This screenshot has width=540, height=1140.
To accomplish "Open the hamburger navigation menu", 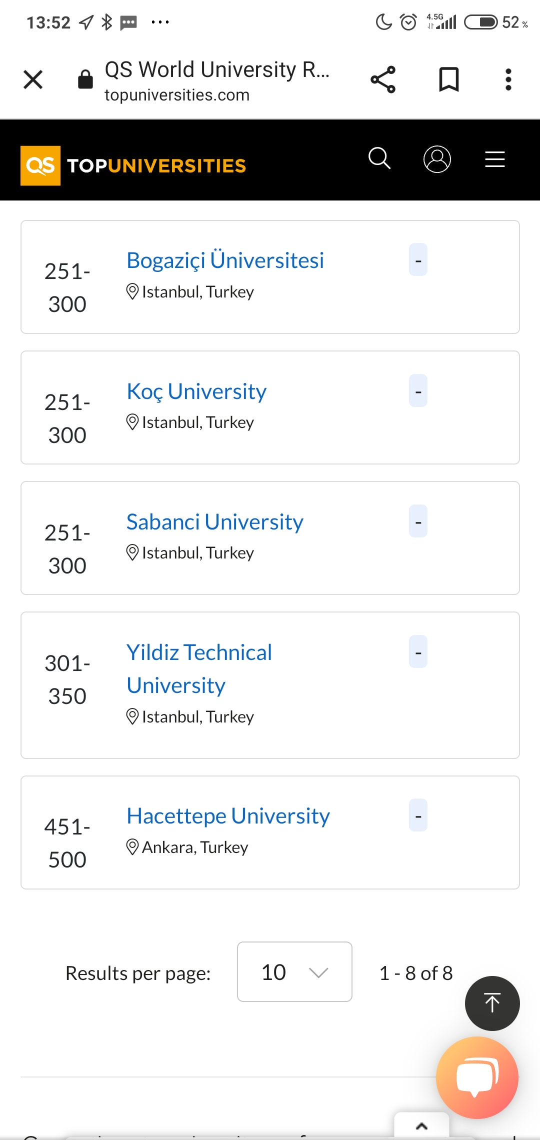I will coord(495,159).
